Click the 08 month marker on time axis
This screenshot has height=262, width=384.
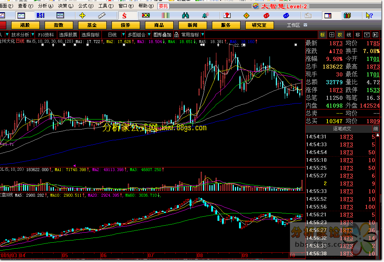[x=200, y=255]
